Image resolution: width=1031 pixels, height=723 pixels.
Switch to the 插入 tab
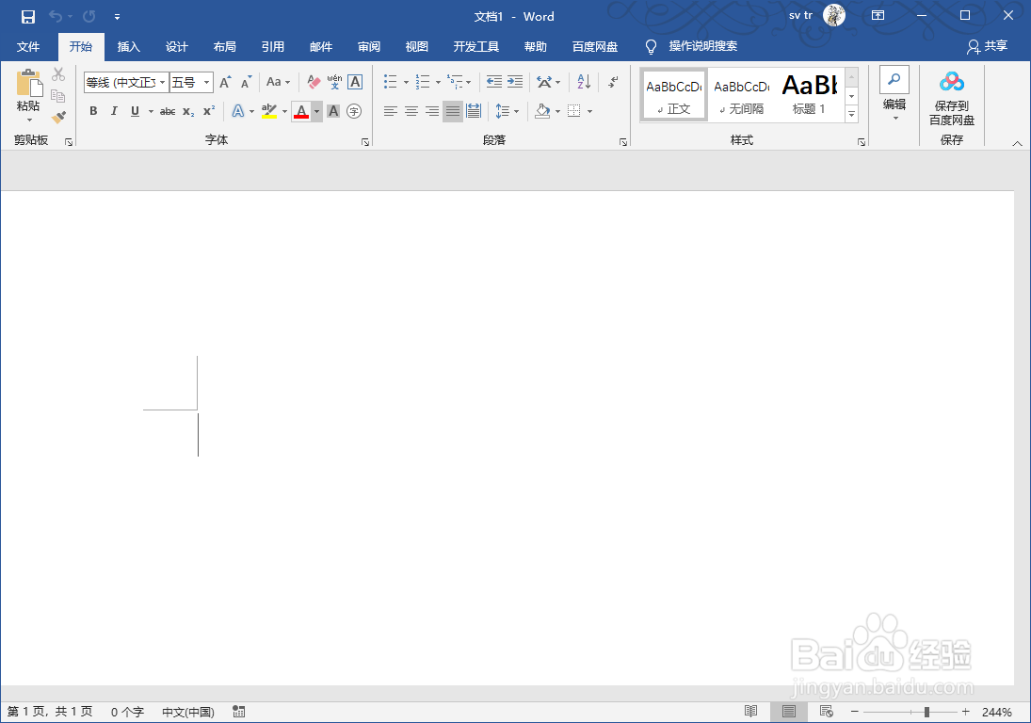coord(129,47)
